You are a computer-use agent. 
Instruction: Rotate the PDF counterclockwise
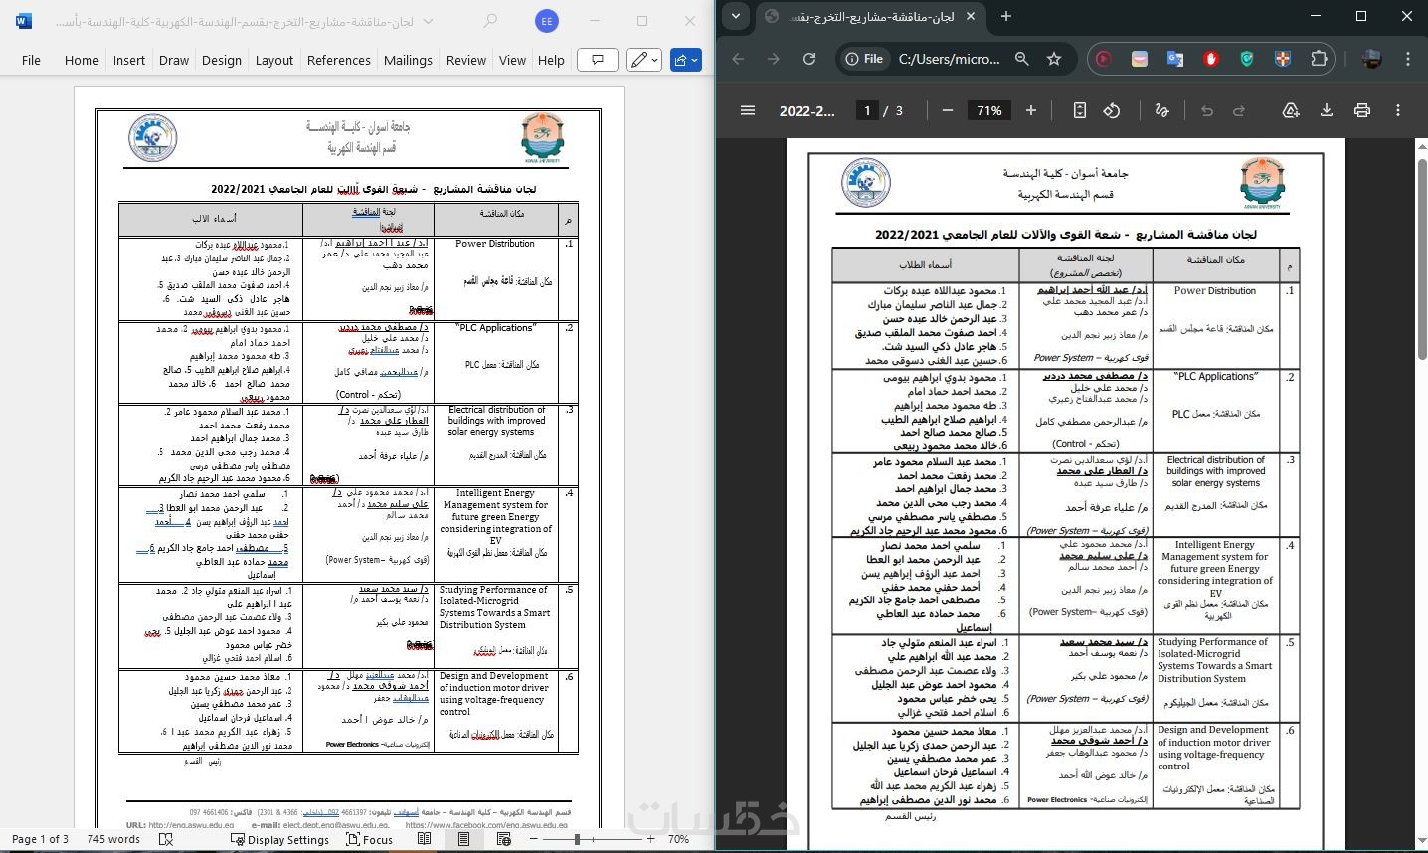click(1113, 110)
